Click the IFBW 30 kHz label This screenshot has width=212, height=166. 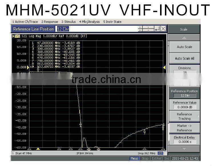point(85,153)
